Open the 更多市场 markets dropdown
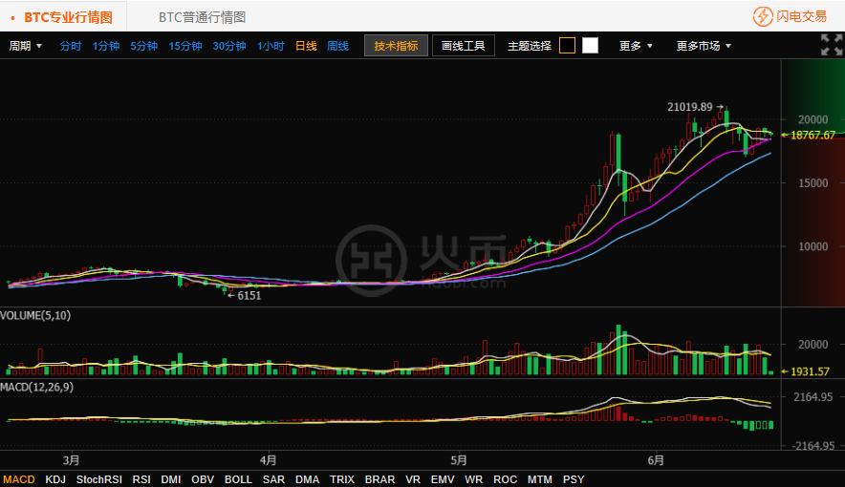The image size is (845, 487). [x=704, y=46]
